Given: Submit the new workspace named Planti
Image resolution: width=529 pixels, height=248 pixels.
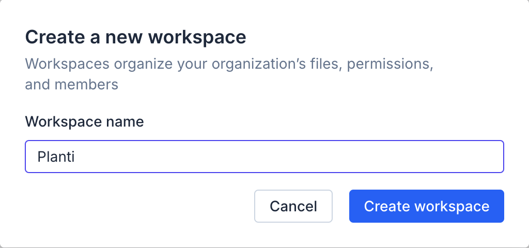Looking at the screenshot, I should [426, 206].
